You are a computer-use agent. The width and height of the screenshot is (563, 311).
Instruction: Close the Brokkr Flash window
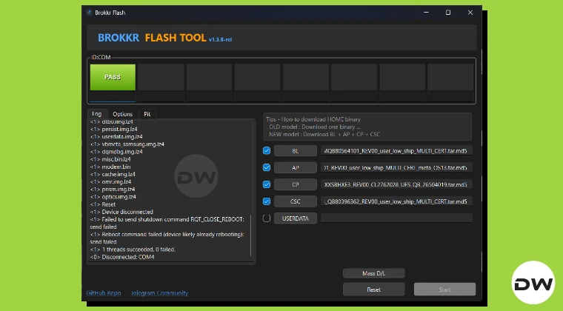pyautogui.click(x=470, y=13)
